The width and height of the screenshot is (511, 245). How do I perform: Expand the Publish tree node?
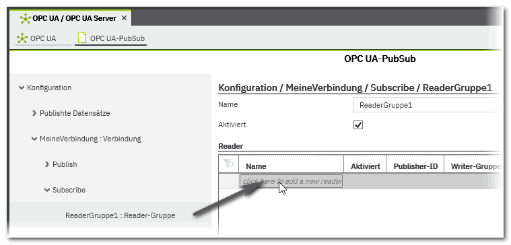click(47, 164)
